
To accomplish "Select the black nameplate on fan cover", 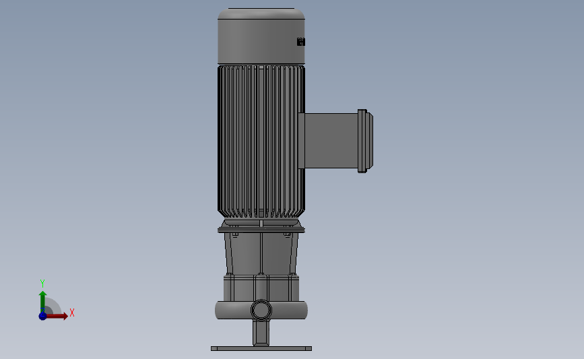I will tap(301, 42).
